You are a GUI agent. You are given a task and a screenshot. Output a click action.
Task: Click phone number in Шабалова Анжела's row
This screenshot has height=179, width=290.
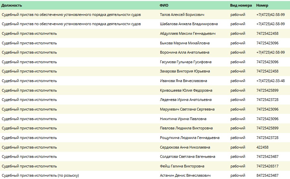click(x=270, y=24)
